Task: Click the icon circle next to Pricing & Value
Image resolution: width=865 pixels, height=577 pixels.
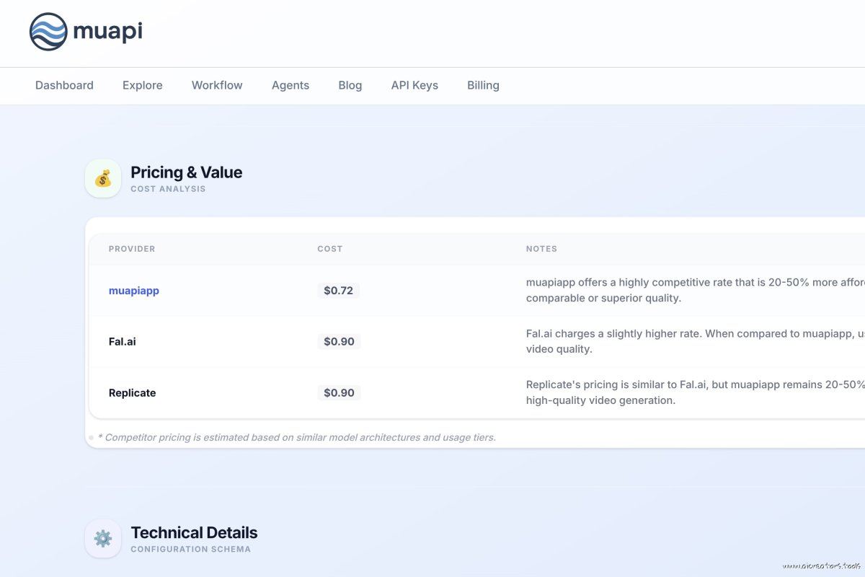Action: [x=102, y=177]
